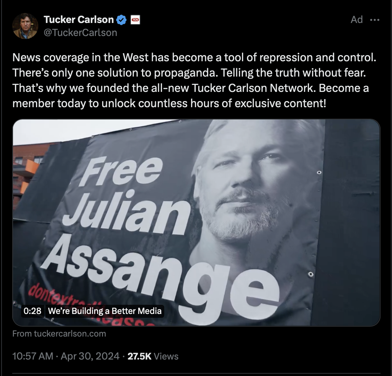Open the 27.5K Views count

pyautogui.click(x=153, y=356)
